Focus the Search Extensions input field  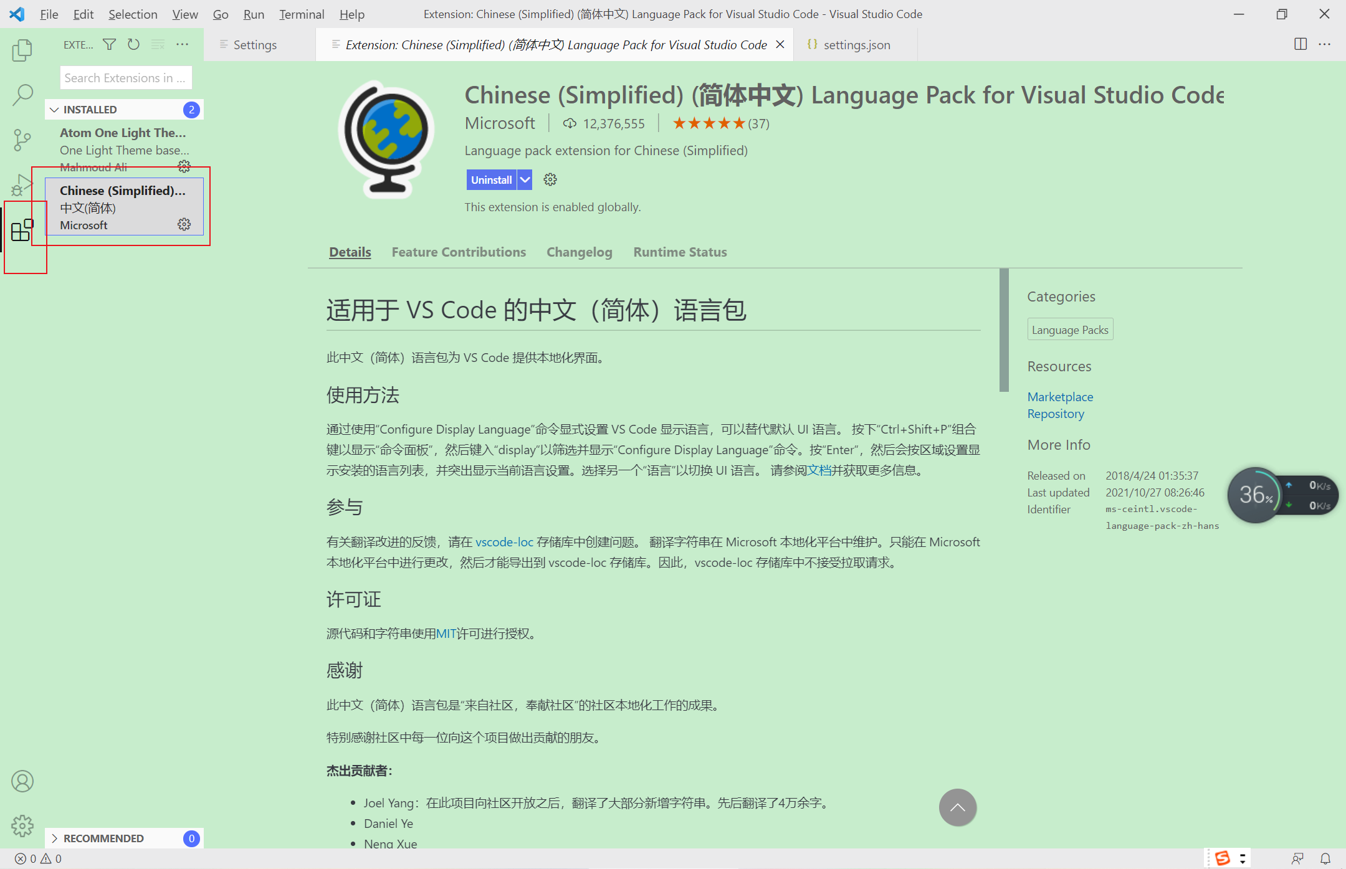(x=126, y=78)
